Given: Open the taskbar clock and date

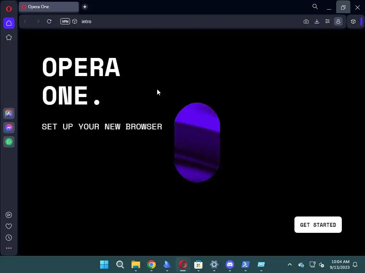Looking at the screenshot, I should [340, 264].
